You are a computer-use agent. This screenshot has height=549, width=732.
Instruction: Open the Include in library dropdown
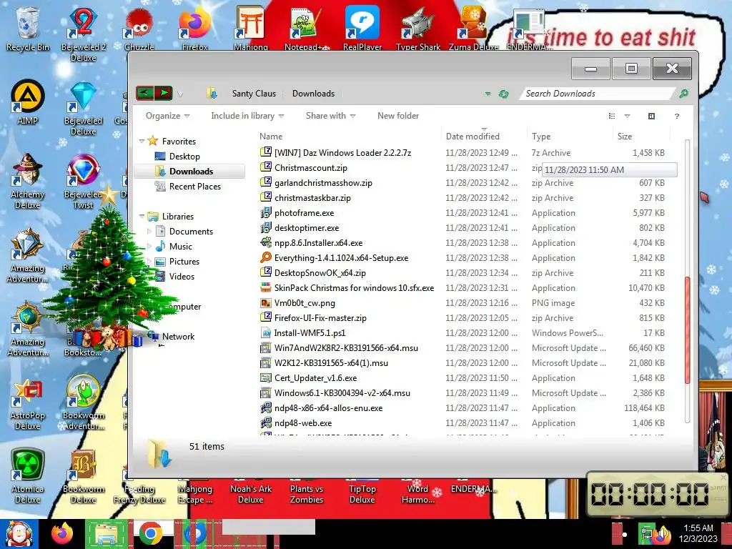click(x=247, y=116)
